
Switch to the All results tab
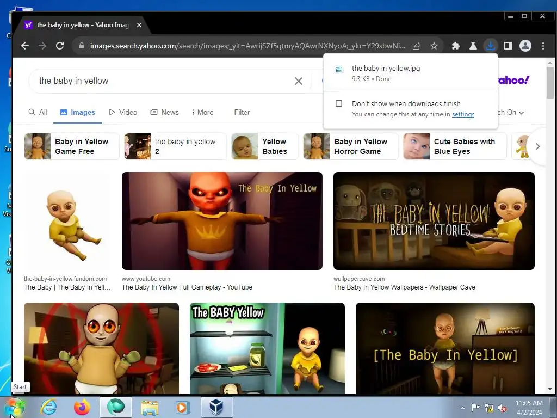click(38, 112)
